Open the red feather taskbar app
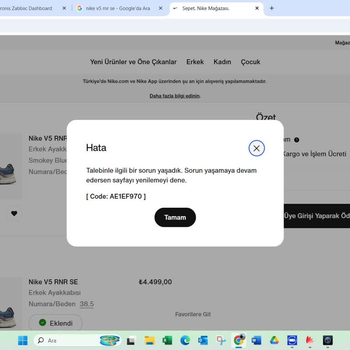Screen dimensions: 350x350 (310, 340)
